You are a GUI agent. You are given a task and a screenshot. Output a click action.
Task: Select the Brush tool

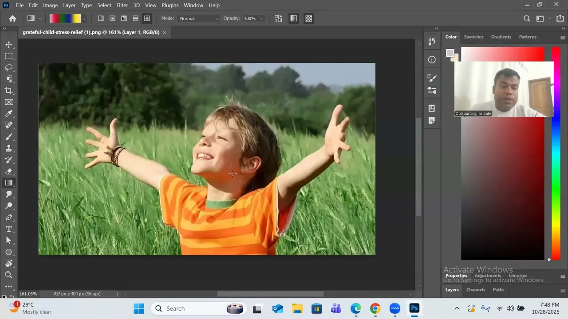(x=9, y=137)
